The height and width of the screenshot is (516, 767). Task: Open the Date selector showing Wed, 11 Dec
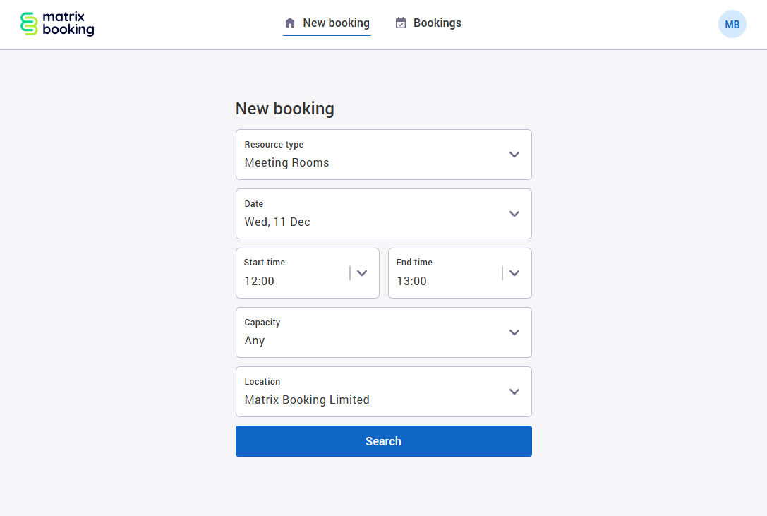pyautogui.click(x=384, y=214)
